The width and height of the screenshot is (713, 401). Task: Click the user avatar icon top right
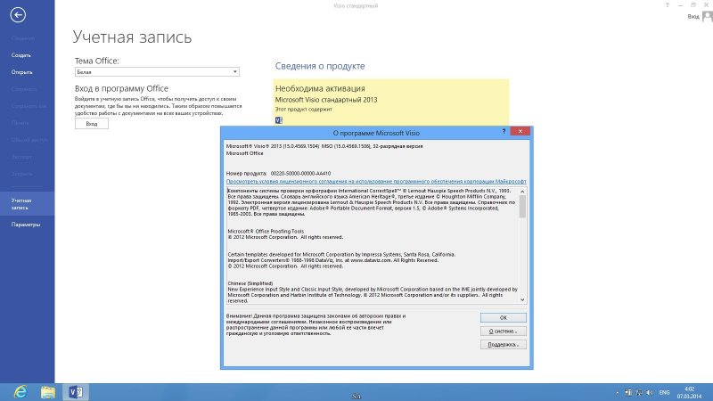[707, 16]
